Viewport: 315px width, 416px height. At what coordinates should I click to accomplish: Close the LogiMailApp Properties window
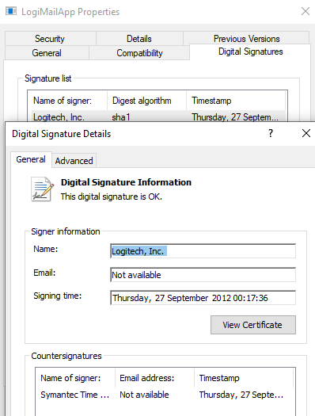click(306, 11)
